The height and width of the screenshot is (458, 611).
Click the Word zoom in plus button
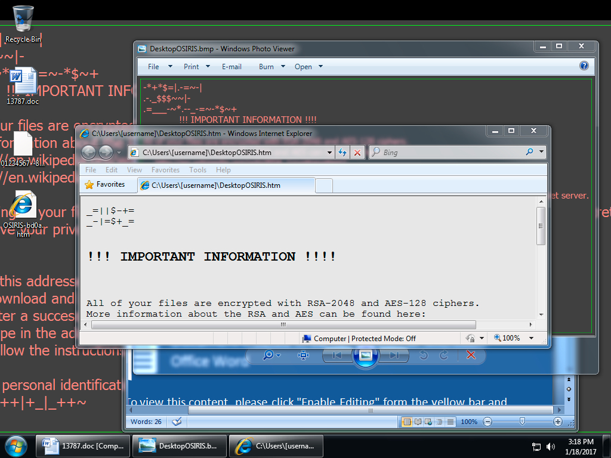(x=558, y=422)
